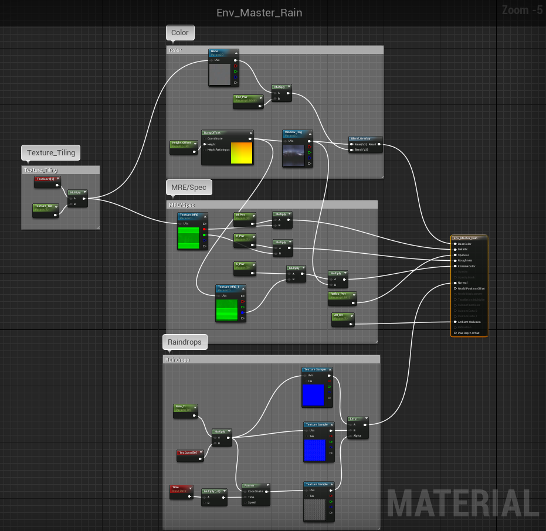
Task: Click the Reflec_Pwr parameter output pin
Action: click(x=353, y=303)
